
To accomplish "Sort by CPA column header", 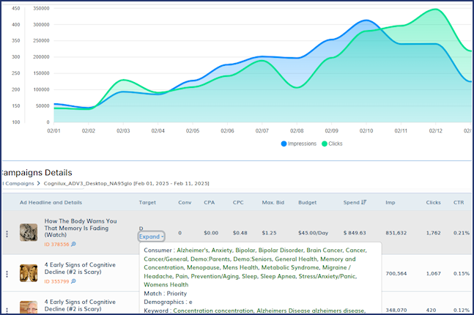I will tap(210, 202).
